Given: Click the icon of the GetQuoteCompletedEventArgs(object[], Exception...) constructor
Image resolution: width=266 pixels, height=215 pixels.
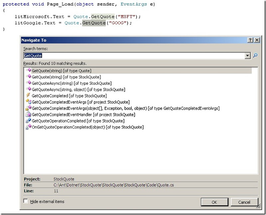Looking at the screenshot, I should coord(29,108).
